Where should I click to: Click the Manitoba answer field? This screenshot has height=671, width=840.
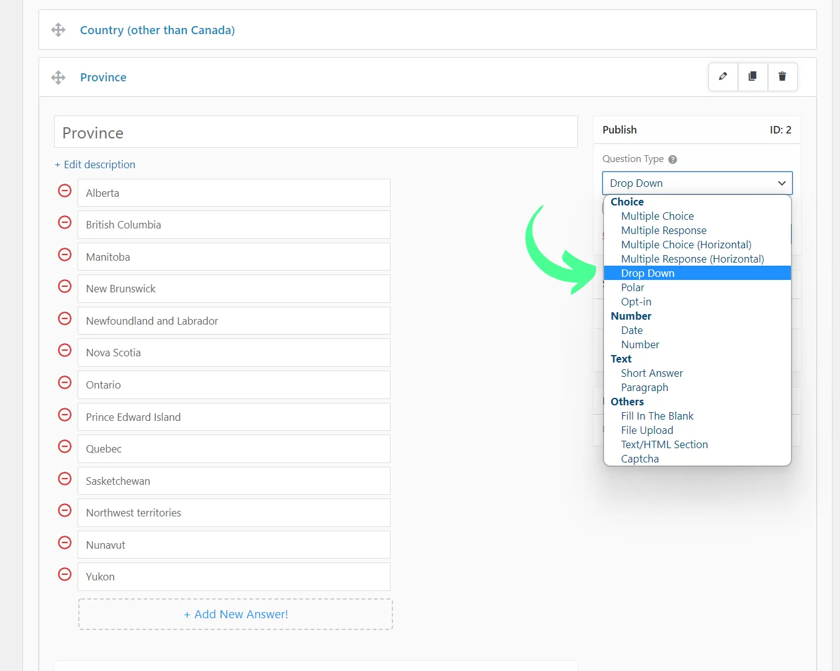click(x=234, y=257)
